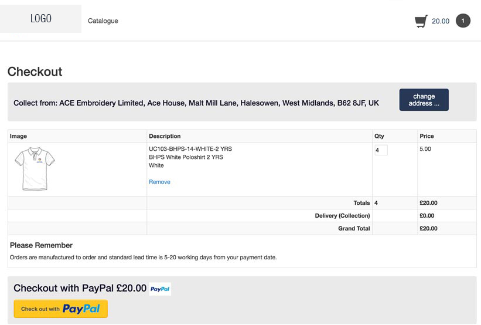Image resolution: width=481 pixels, height=325 pixels.
Task: Click the Grand Total £20.00 value
Action: pyautogui.click(x=428, y=228)
